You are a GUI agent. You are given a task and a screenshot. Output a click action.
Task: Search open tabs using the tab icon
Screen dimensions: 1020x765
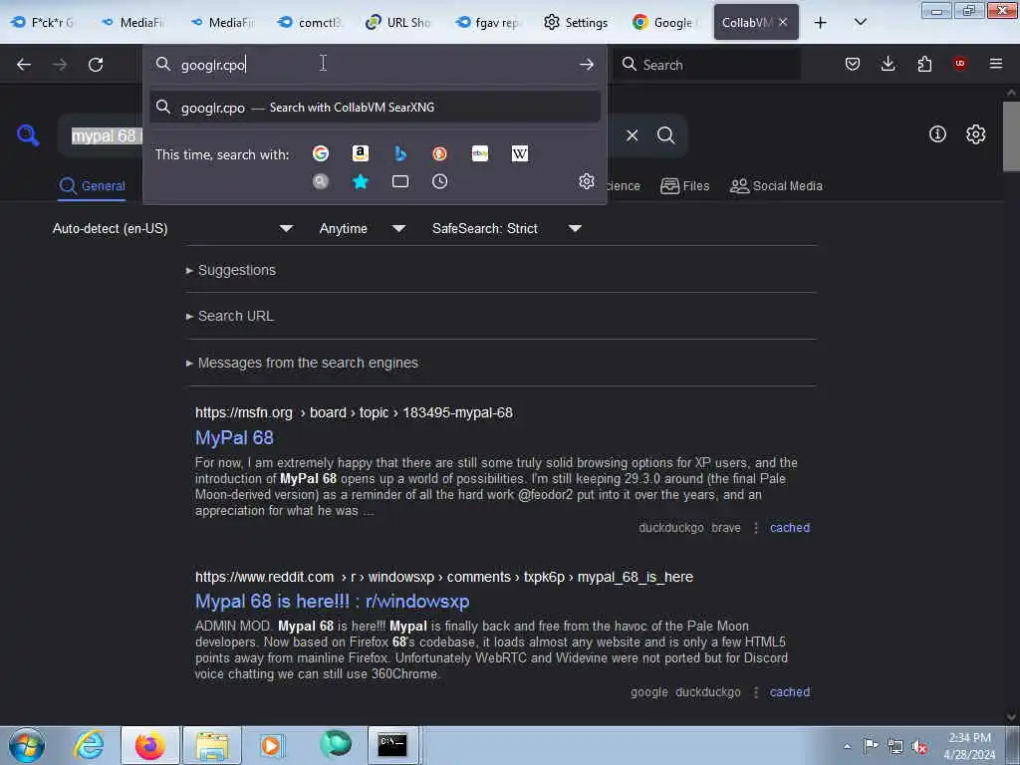click(400, 181)
